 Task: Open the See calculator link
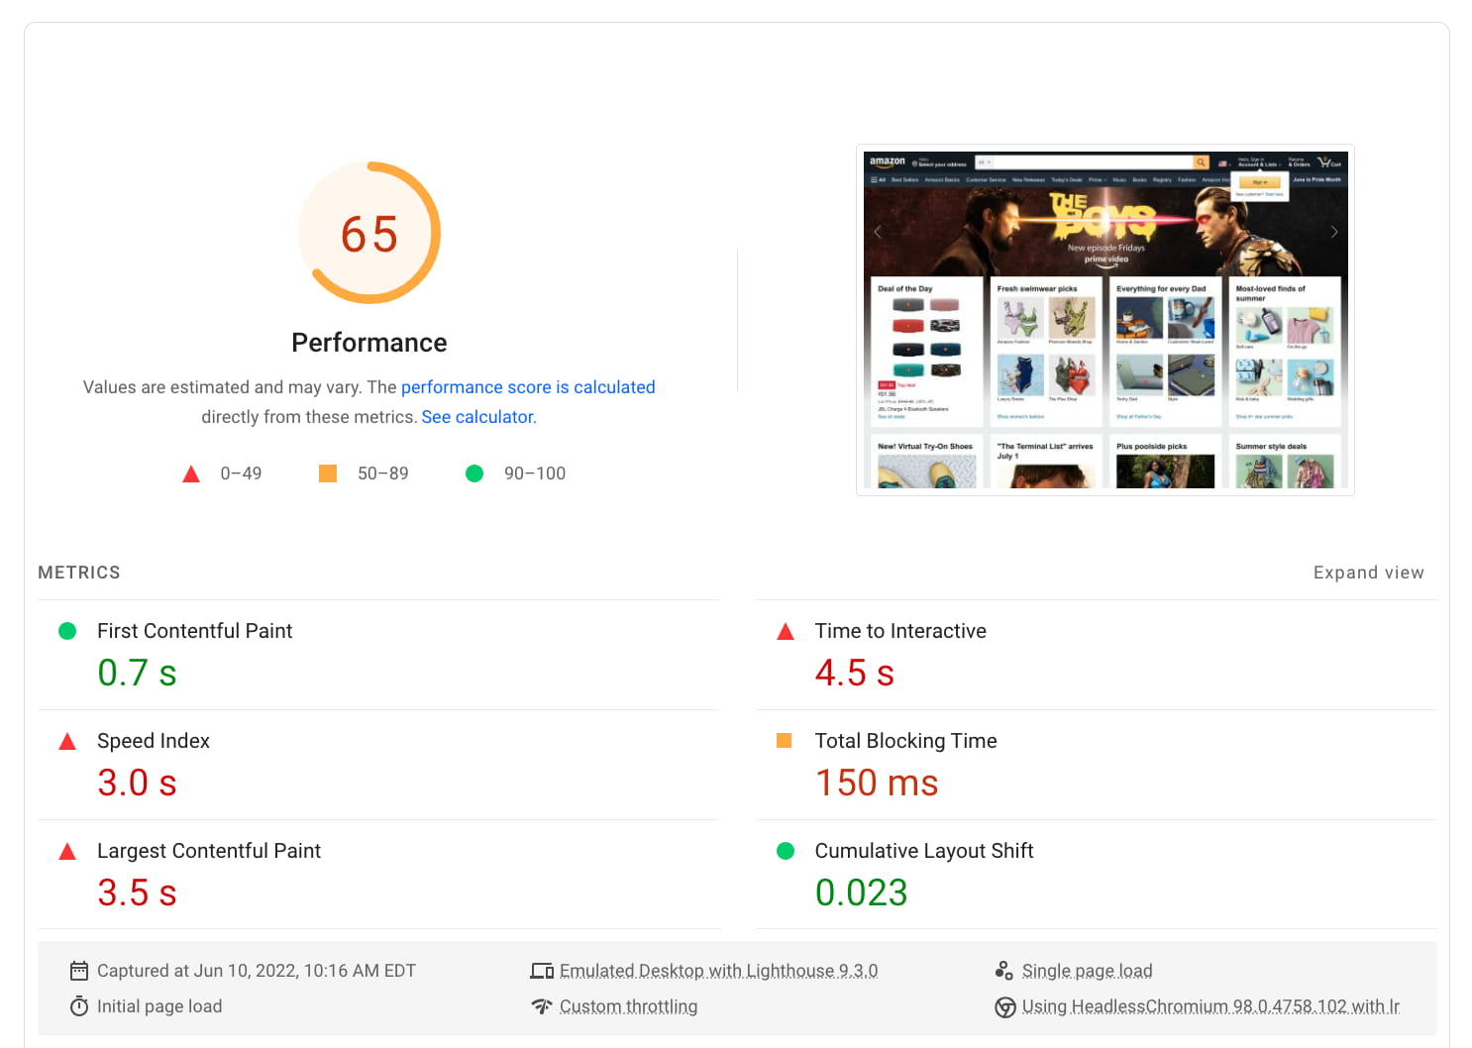(477, 416)
